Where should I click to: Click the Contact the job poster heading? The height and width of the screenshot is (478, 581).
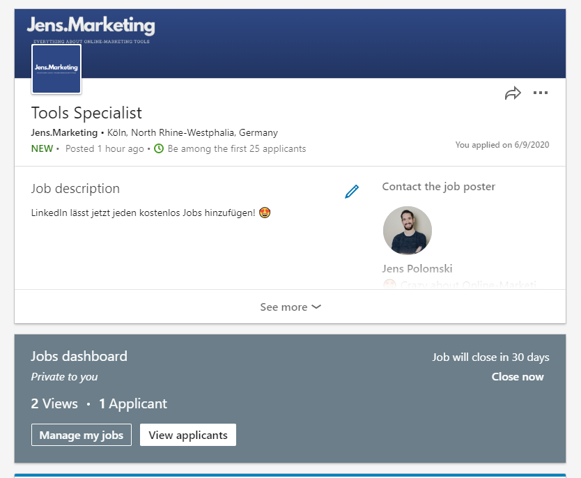pos(439,187)
